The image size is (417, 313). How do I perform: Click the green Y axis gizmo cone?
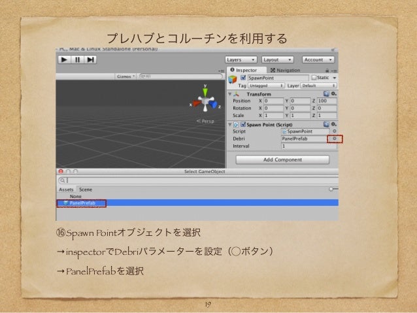pyautogui.click(x=205, y=92)
